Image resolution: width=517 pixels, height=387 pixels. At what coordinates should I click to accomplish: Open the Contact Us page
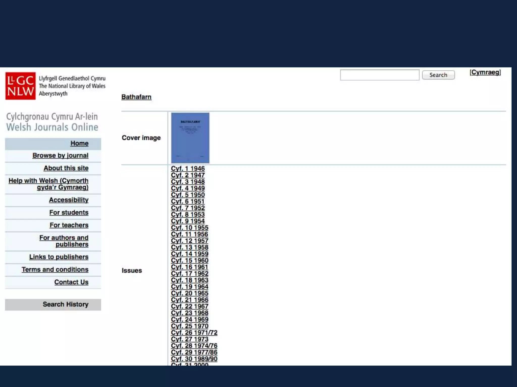pos(71,282)
